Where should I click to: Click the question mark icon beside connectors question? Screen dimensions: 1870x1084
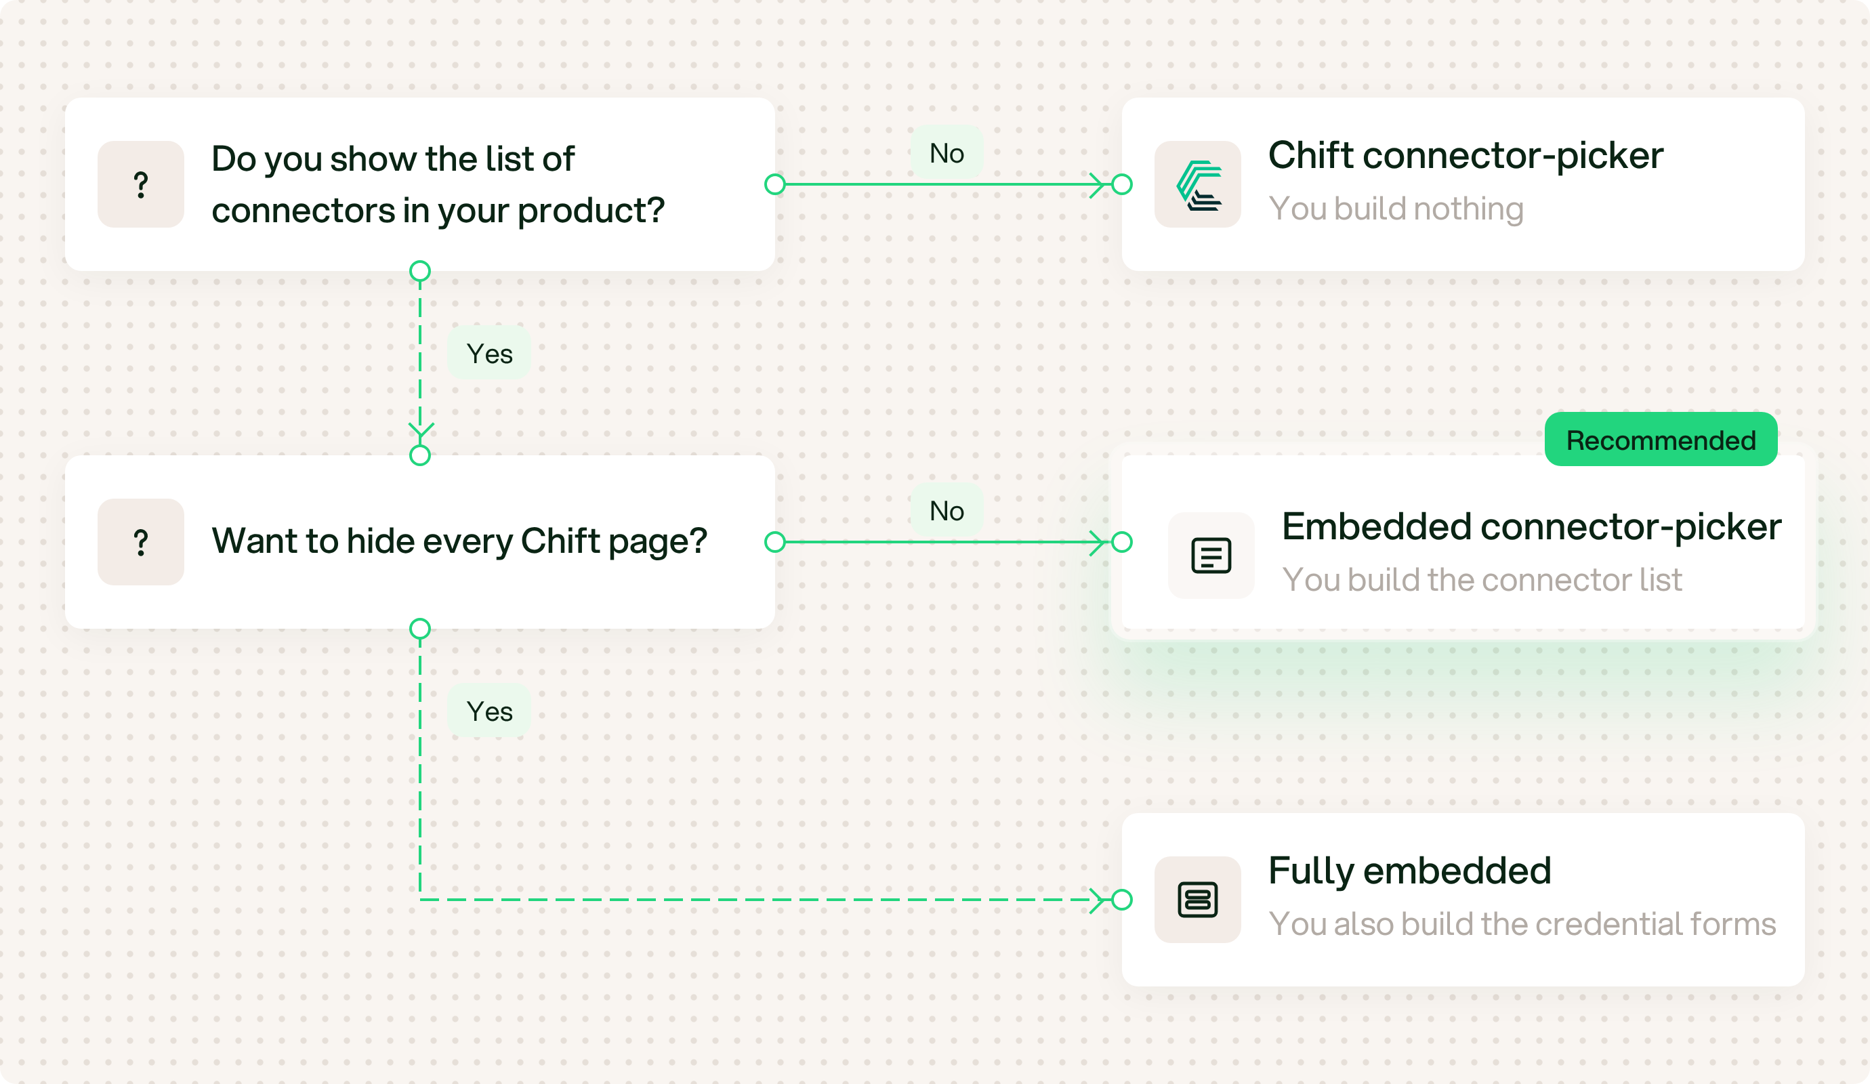[141, 184]
